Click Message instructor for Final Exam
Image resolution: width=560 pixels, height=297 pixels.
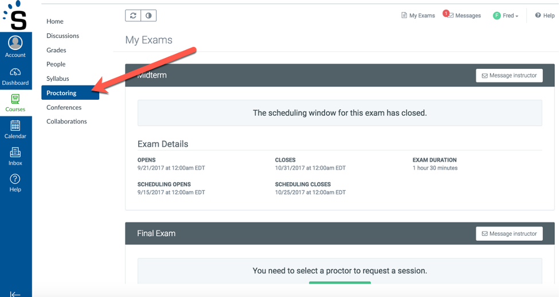(509, 233)
